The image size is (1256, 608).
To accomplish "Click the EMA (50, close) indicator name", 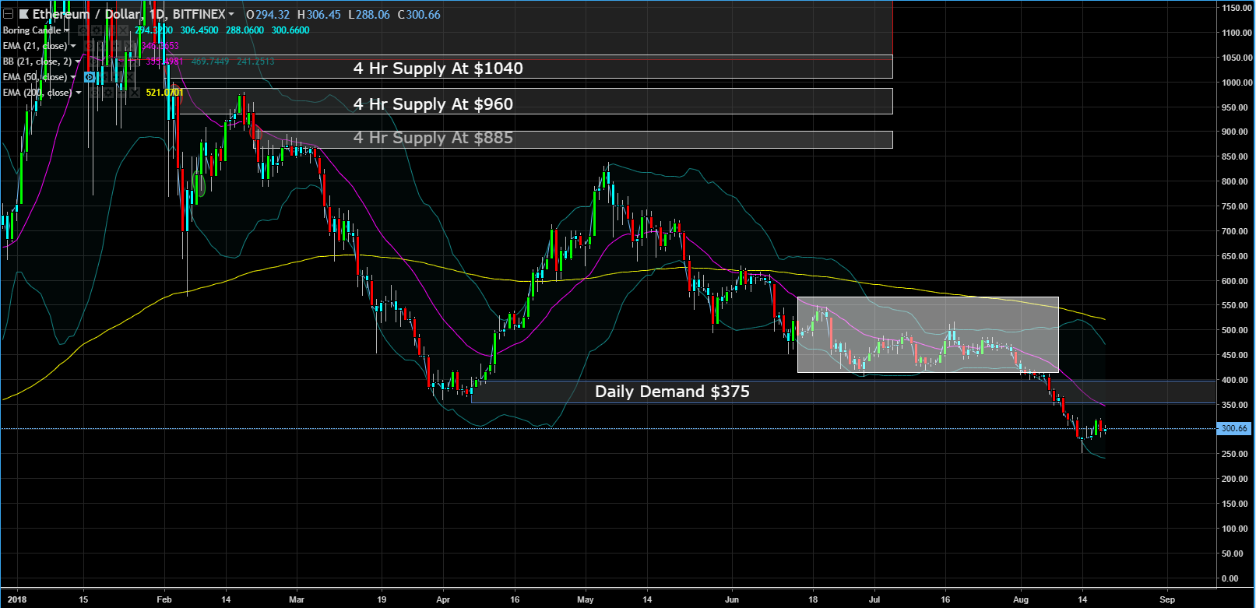I will [x=35, y=77].
